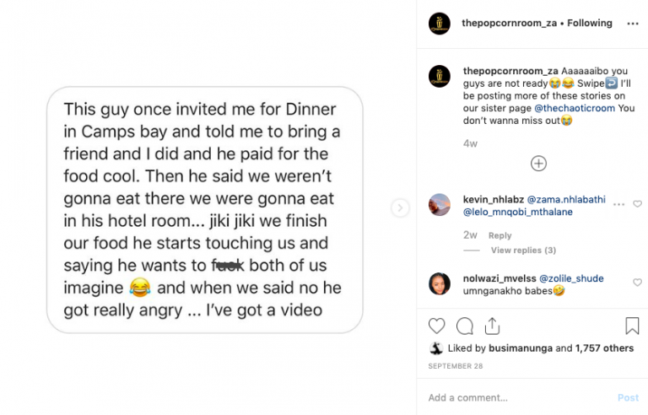Expand View replies (3)

coord(523,251)
